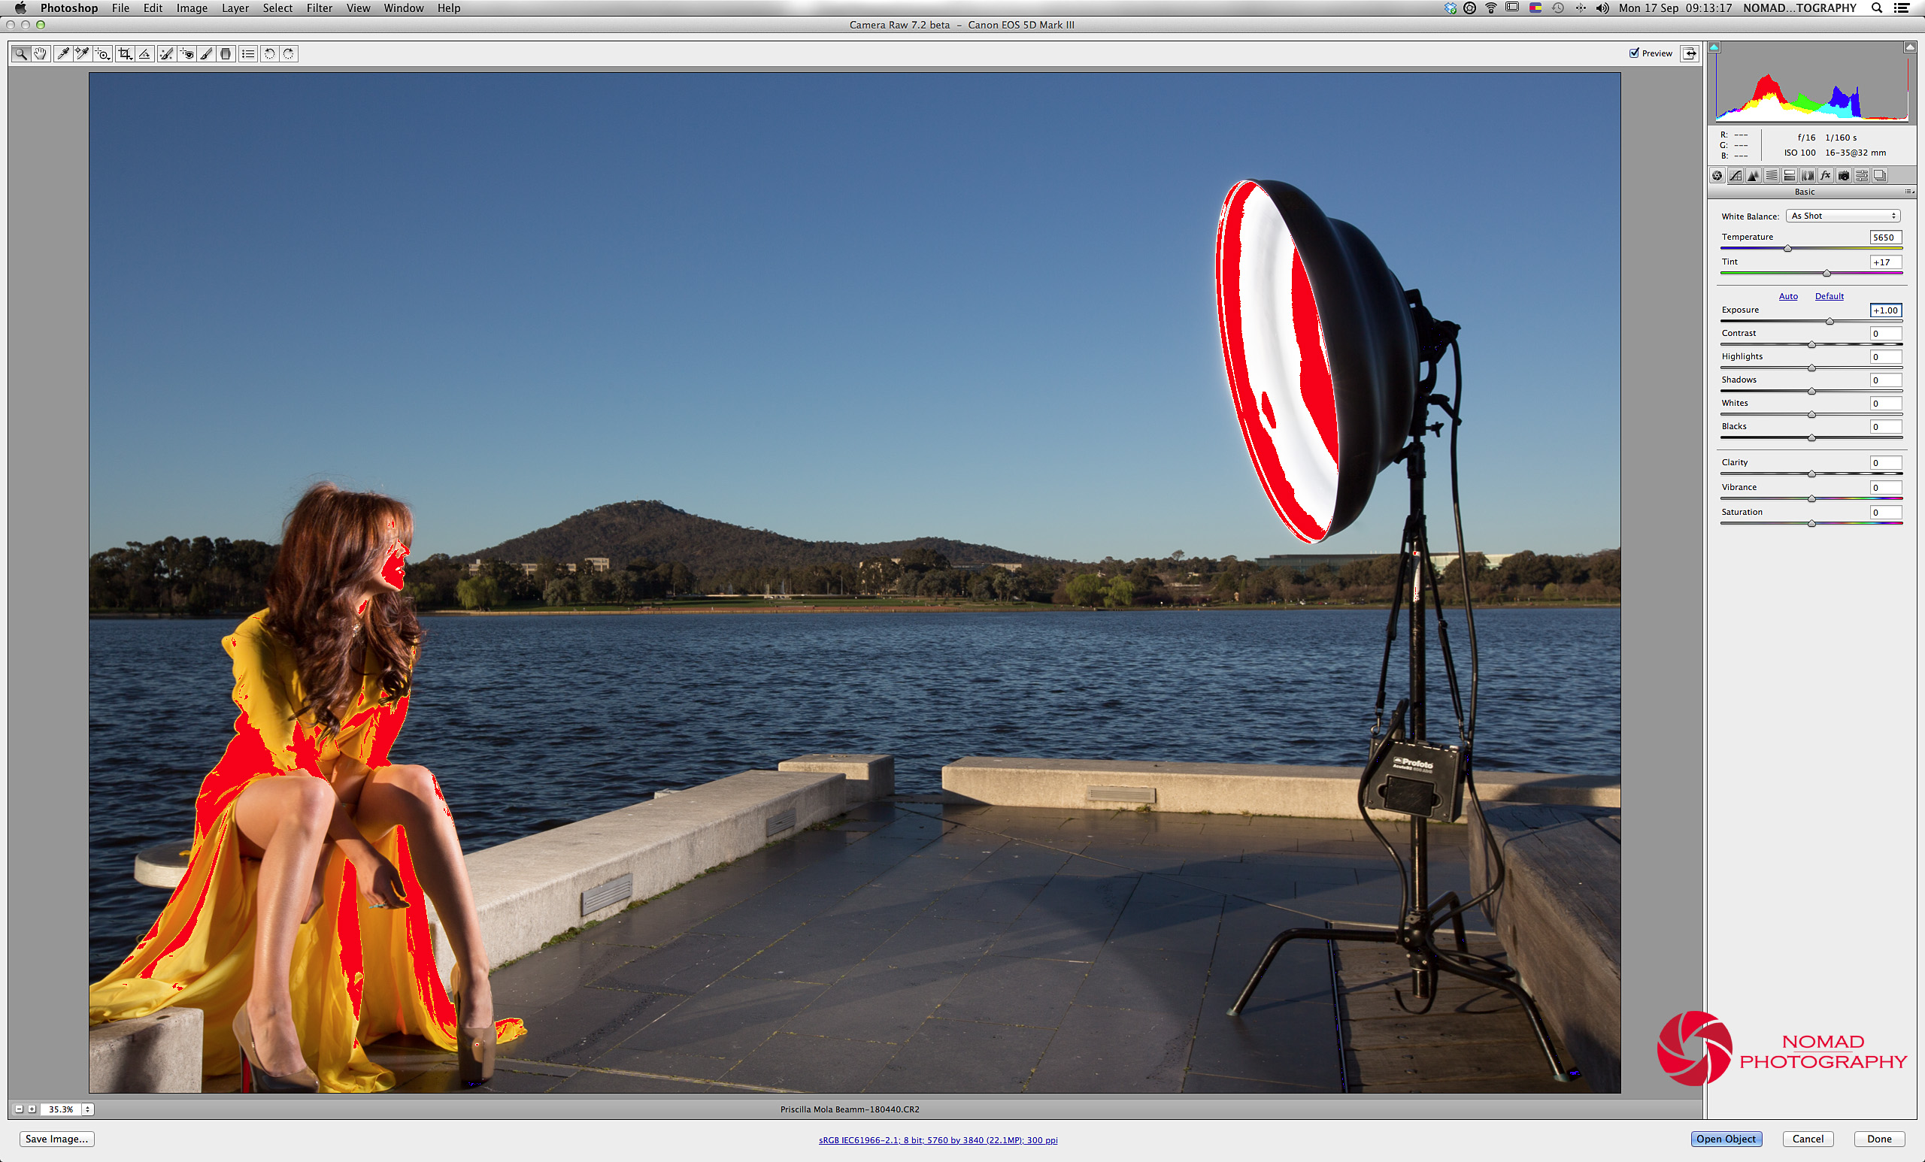Click the Exposure slider handle
The height and width of the screenshot is (1162, 1925).
point(1830,322)
